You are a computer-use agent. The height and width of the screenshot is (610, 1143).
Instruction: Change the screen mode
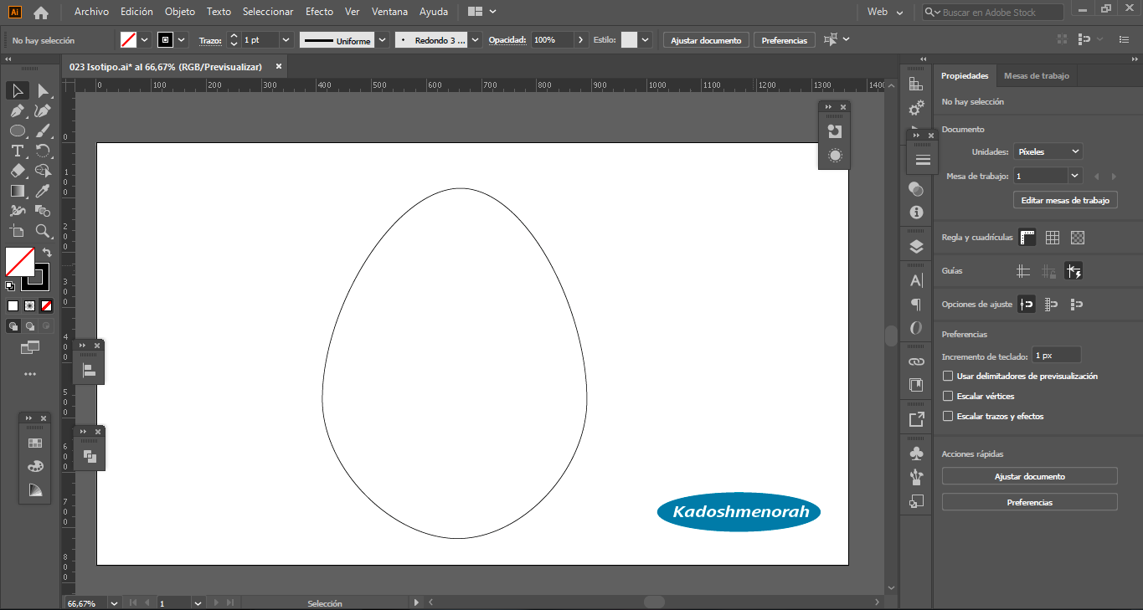click(30, 346)
